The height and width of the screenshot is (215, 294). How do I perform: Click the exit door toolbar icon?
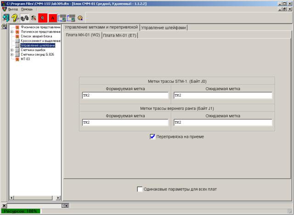6,18
